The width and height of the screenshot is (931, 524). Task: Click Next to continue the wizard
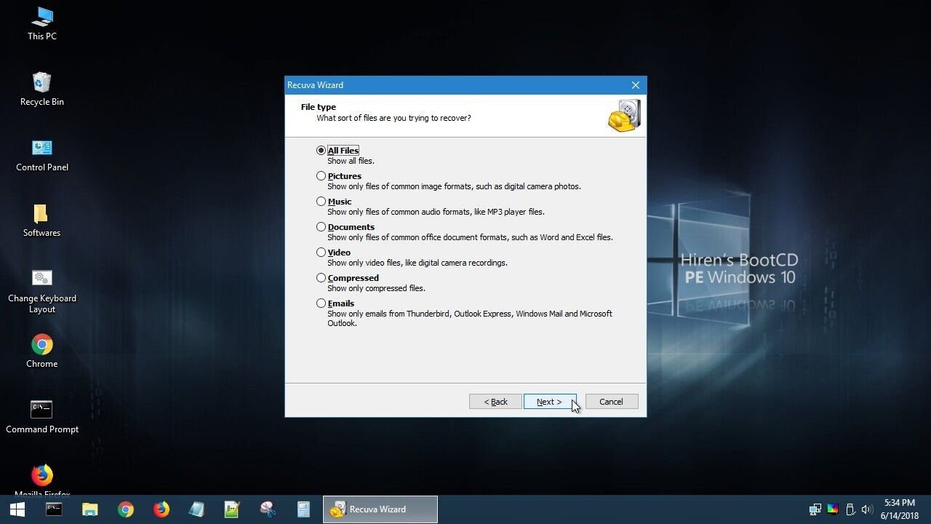point(549,401)
